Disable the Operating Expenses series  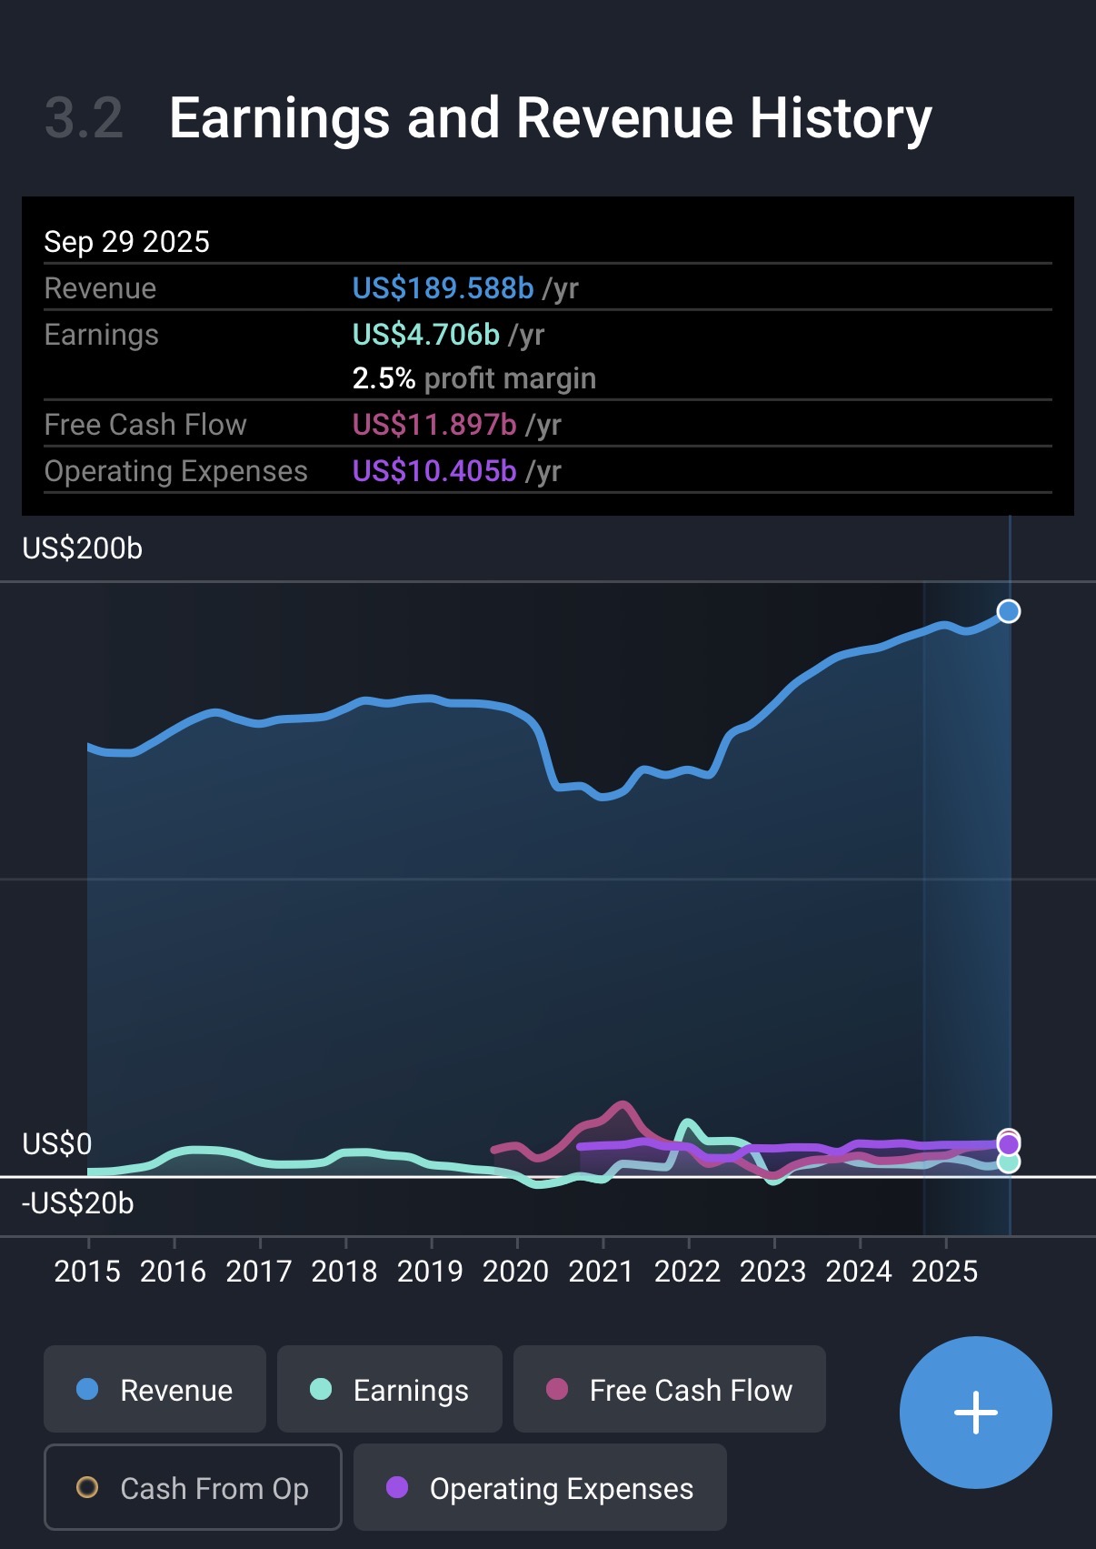[x=540, y=1487]
